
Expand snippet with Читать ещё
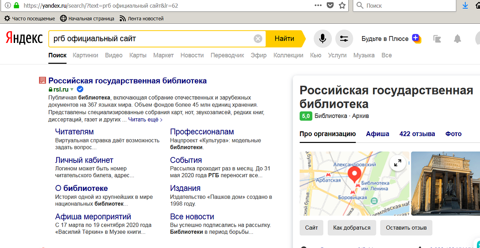pos(145,120)
